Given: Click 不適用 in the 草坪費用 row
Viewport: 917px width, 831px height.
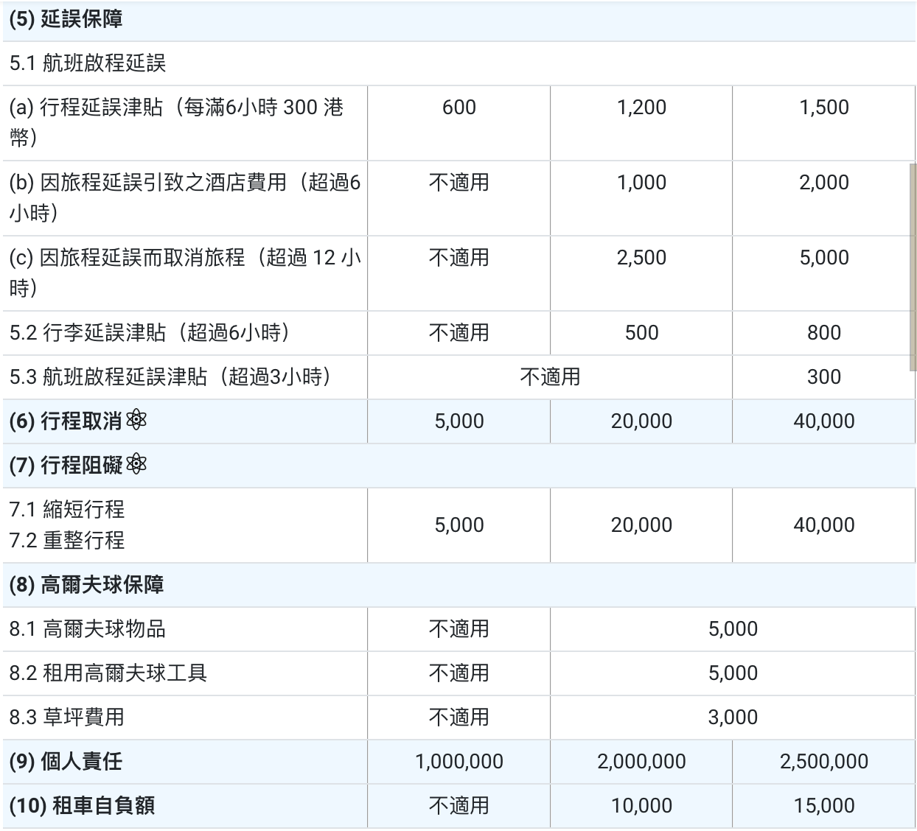Looking at the screenshot, I should 459,718.
